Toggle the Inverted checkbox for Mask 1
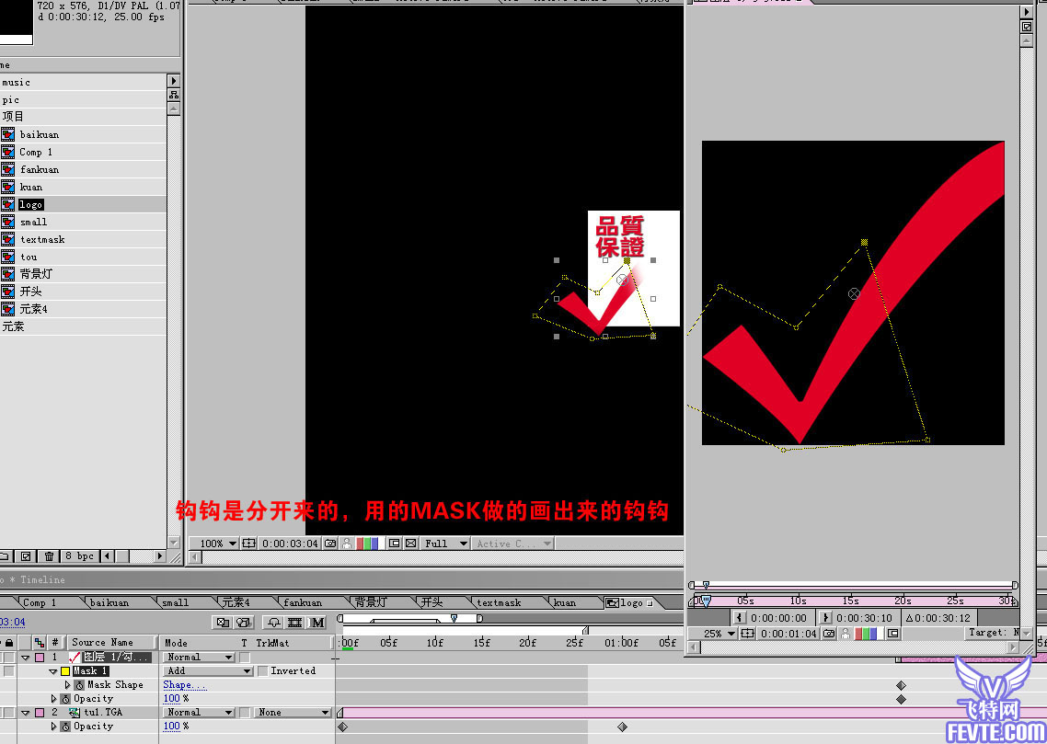Image resolution: width=1047 pixels, height=744 pixels. pyautogui.click(x=263, y=671)
